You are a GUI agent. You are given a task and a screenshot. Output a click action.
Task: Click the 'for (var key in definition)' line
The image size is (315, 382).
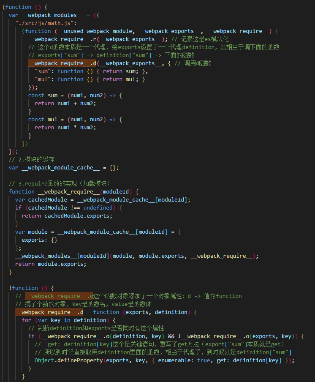(69, 320)
